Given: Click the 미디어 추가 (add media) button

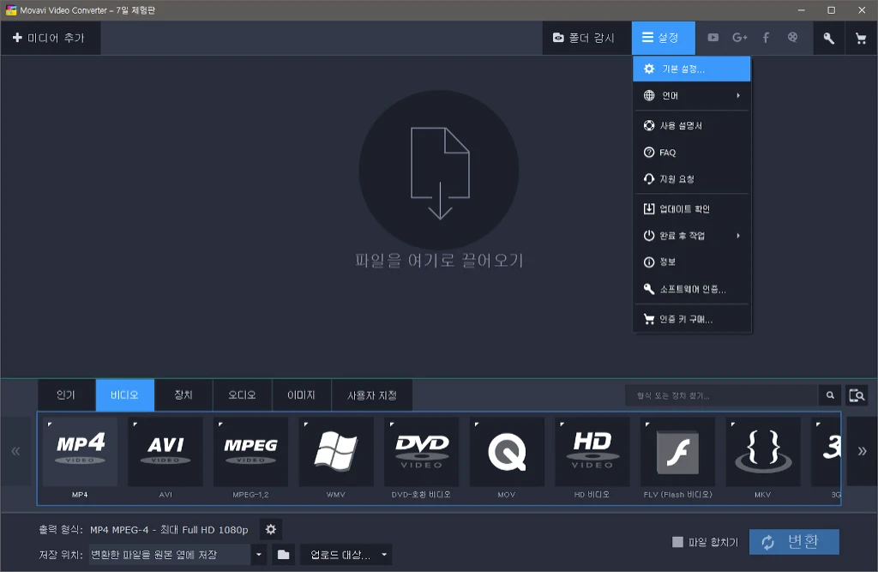Looking at the screenshot, I should (x=51, y=38).
